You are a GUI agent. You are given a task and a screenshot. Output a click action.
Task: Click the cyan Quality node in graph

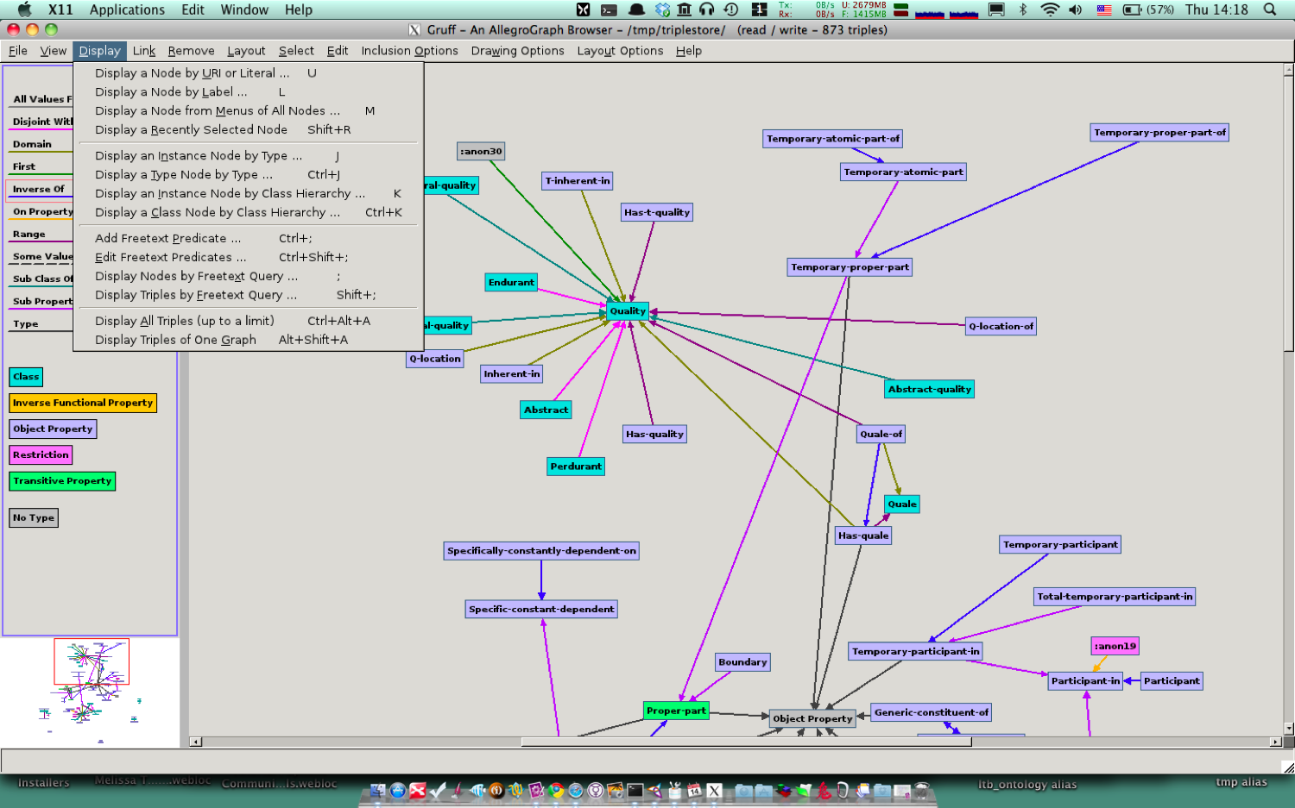(x=628, y=310)
